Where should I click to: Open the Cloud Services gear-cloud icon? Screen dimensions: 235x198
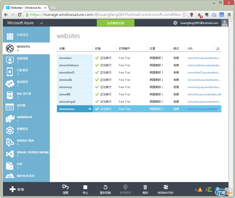[x=10, y=83]
